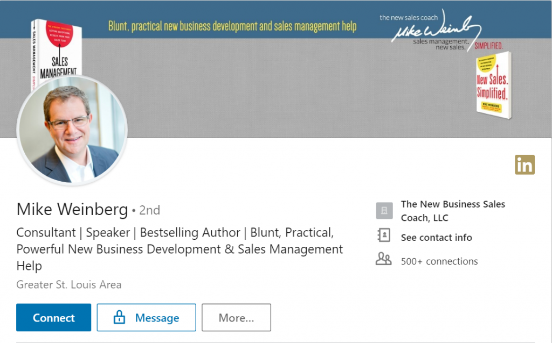Viewport: 552px width, 343px height.
Task: Open Mike Weinberg's profile photo
Action: point(72,131)
